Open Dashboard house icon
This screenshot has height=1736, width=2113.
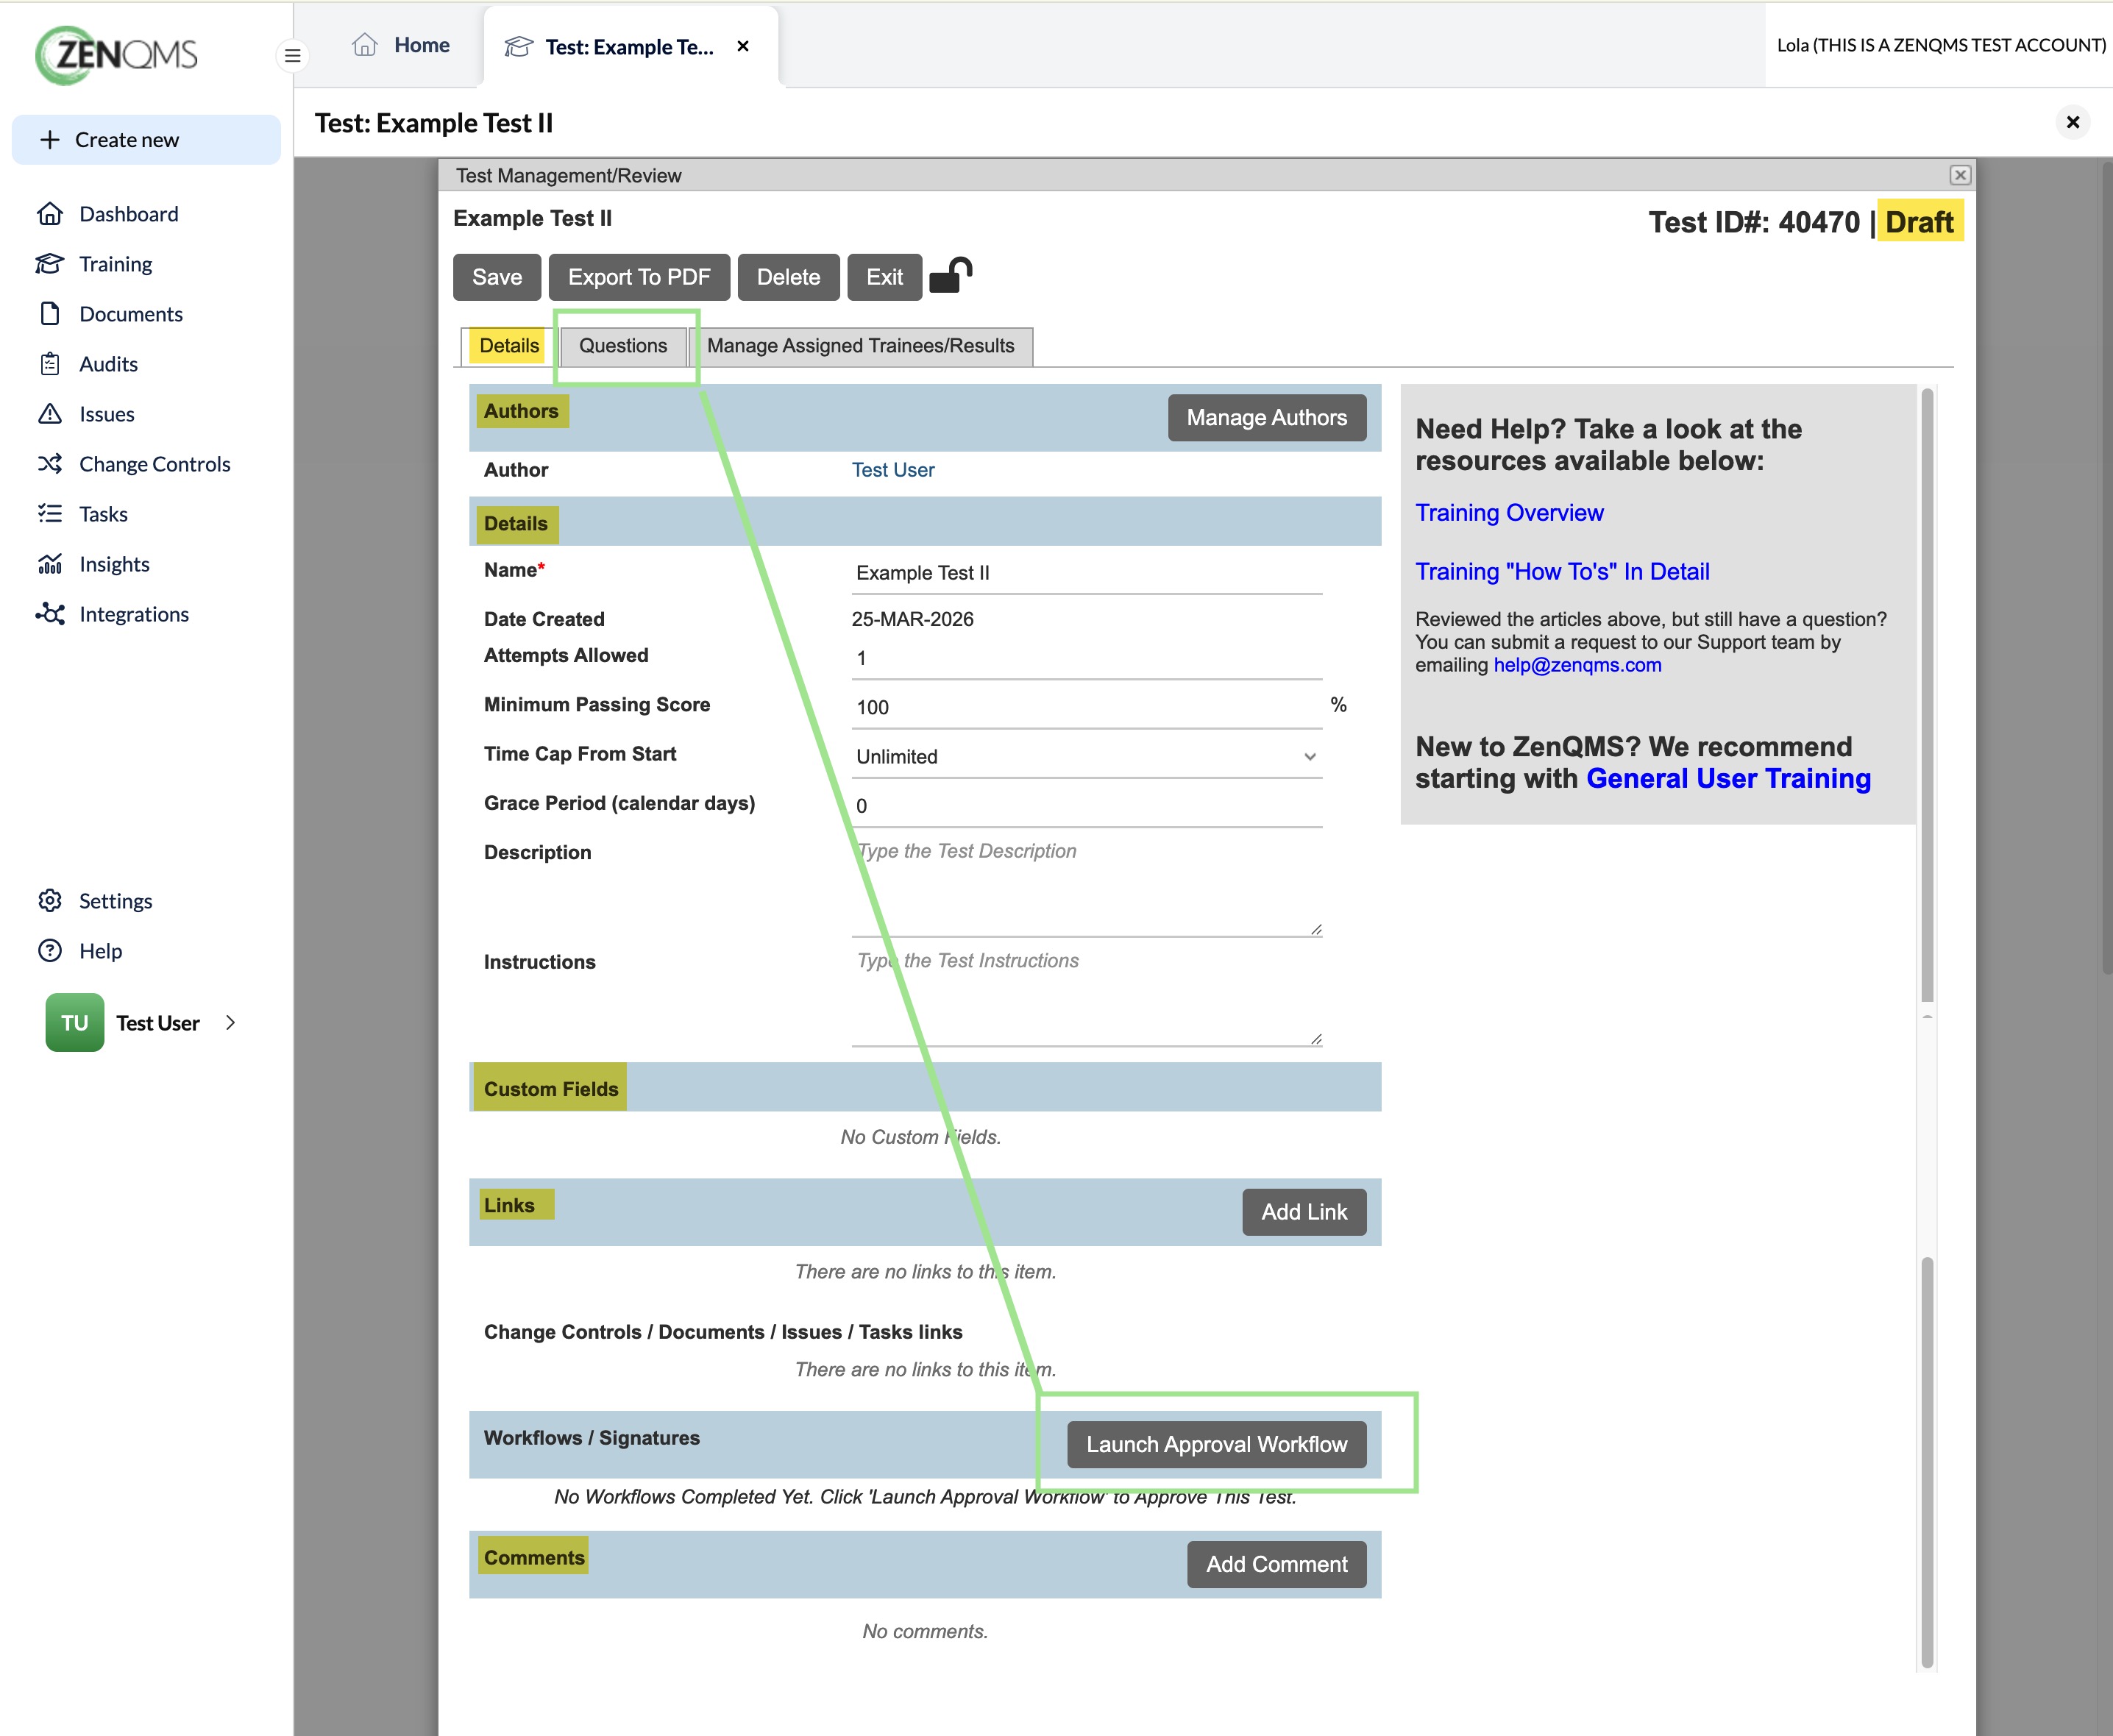50,213
